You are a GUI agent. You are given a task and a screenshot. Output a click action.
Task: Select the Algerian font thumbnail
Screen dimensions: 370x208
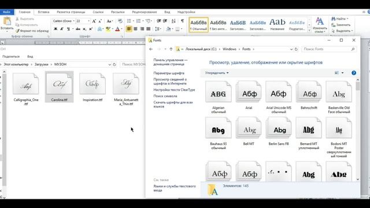219,92
